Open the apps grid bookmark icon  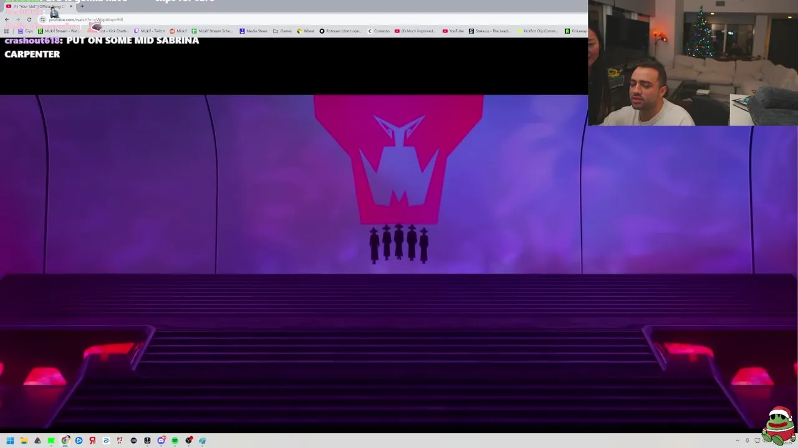pos(7,30)
